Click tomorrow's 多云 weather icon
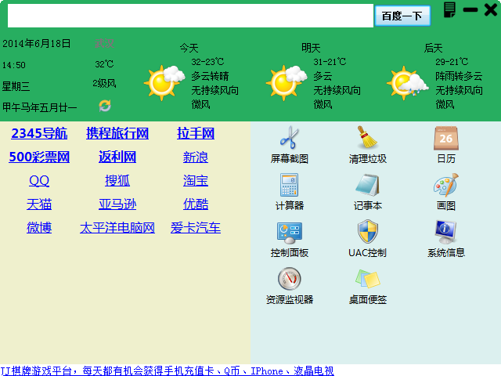501x376 pixels. point(287,82)
